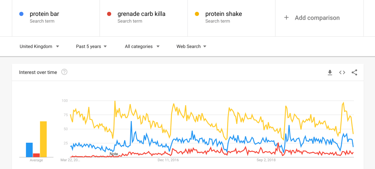Open the United Kingdom region dropdown
The image size is (375, 169).
[39, 46]
